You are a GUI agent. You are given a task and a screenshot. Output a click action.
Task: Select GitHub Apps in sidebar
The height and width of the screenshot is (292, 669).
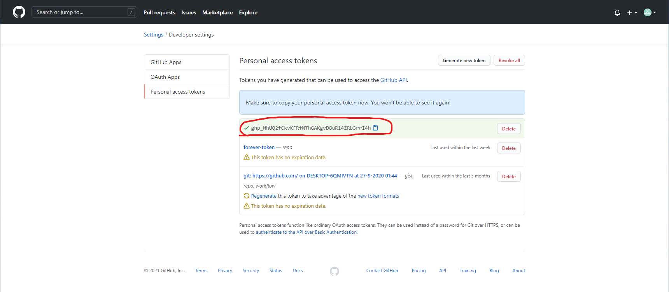point(187,62)
